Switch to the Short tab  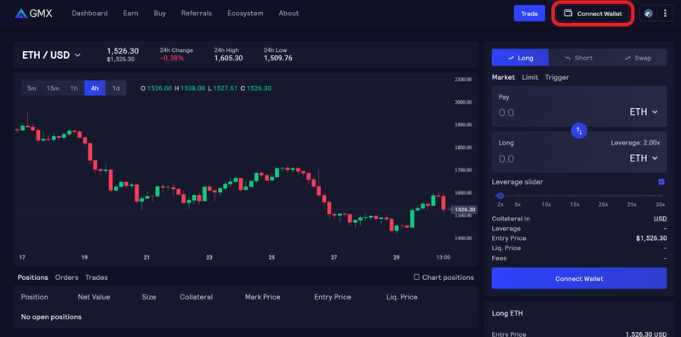(579, 58)
